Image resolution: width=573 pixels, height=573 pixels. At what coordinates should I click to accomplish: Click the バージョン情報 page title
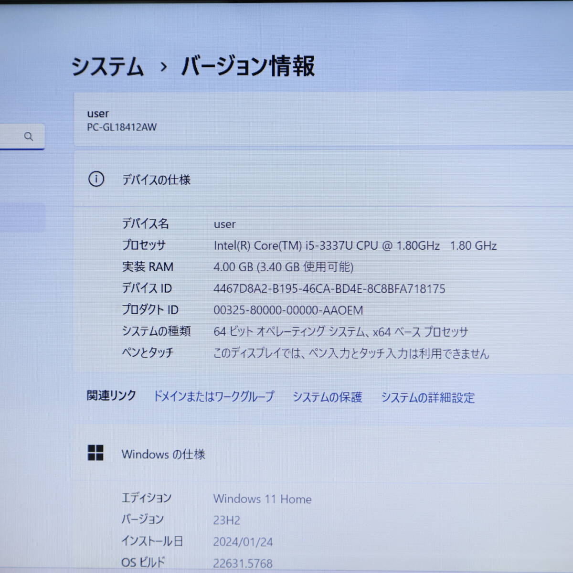point(248,66)
